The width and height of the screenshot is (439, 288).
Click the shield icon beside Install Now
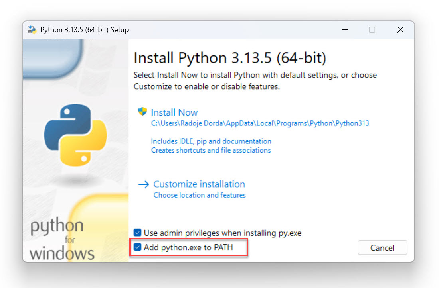[x=142, y=112]
